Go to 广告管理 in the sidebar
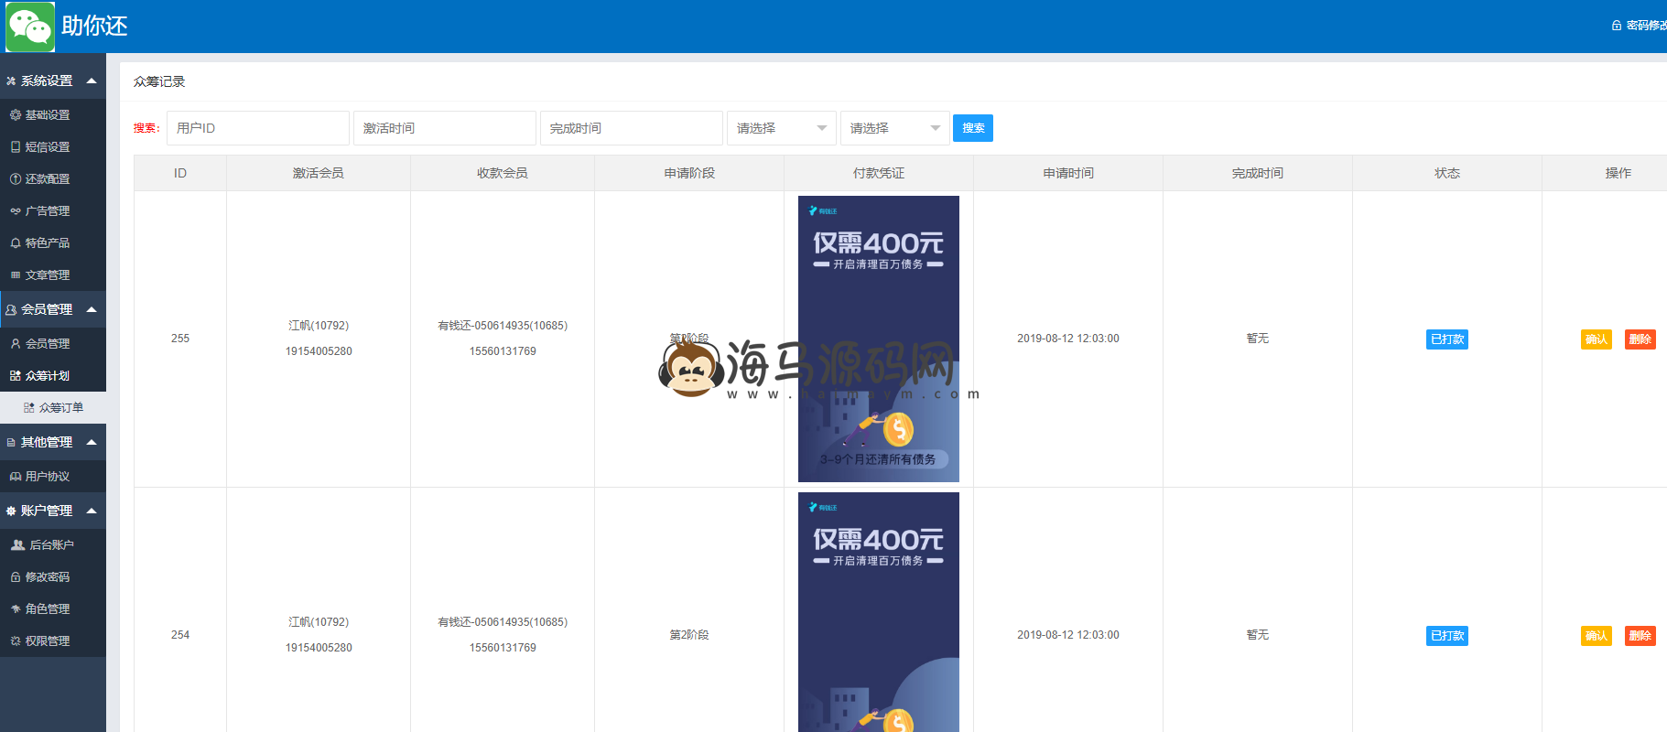Viewport: 1667px width, 732px height. 48,211
